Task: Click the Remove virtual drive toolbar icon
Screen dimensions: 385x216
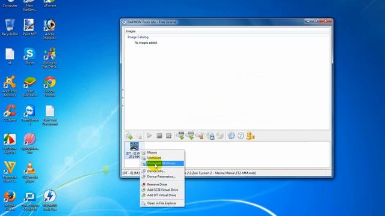Action: tap(200, 136)
